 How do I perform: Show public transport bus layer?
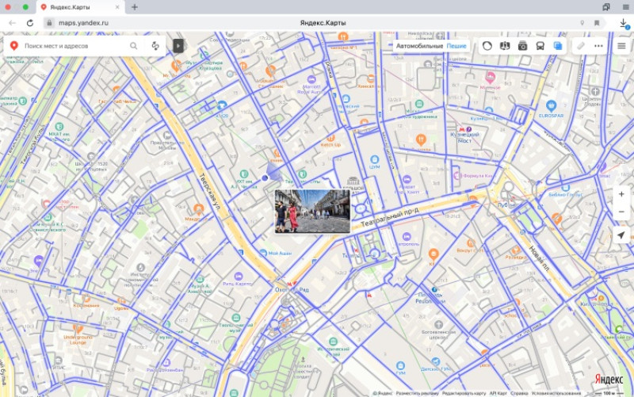(x=540, y=46)
